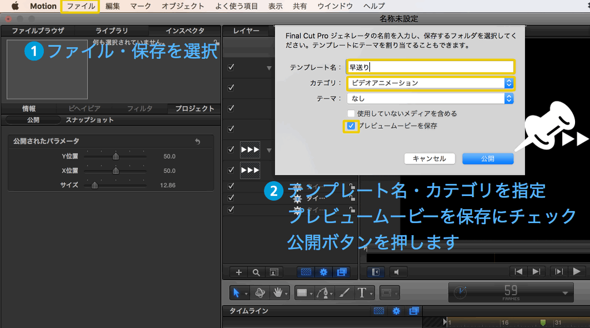This screenshot has width=590, height=328.
Task: Toggle the layer preview frame icon
Action: tap(274, 272)
